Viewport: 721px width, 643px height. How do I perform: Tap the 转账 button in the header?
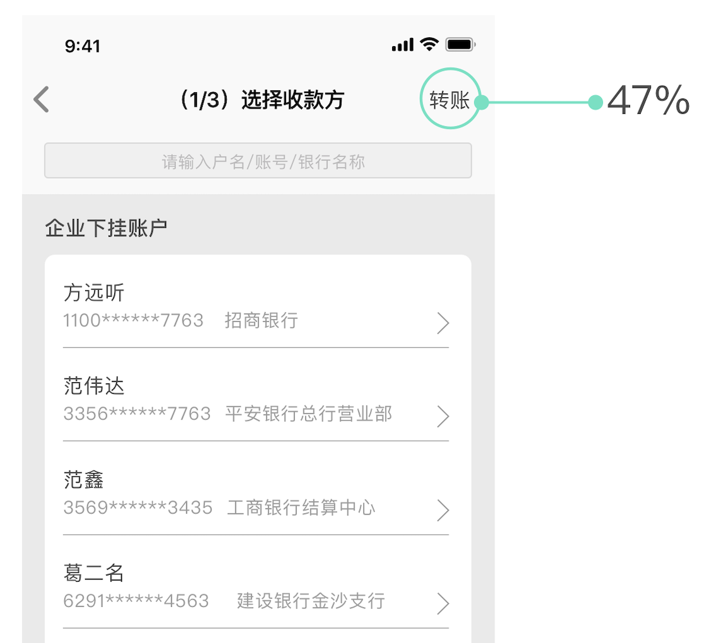point(450,100)
